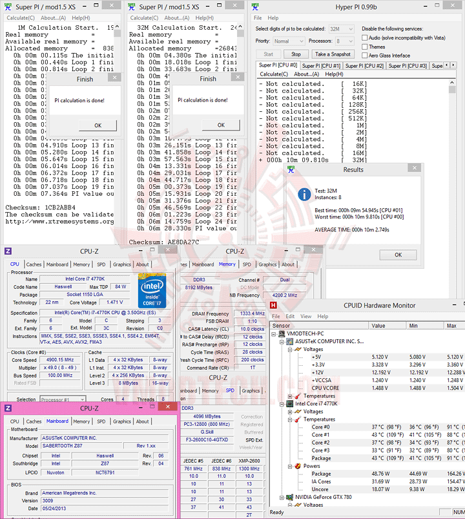This screenshot has width=465, height=519.
Task: Click the VMODTECH-PC computer icon
Action: pyautogui.click(x=282, y=334)
